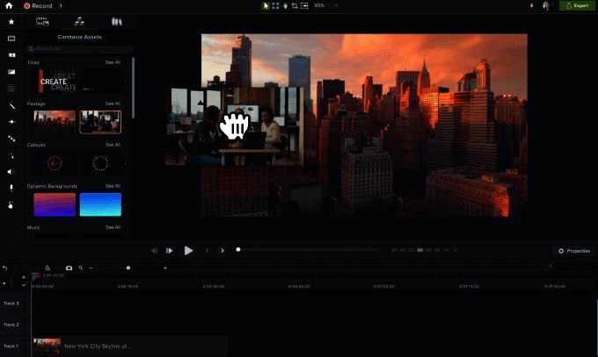This screenshot has width=598, height=357.
Task: Select the Crop tool in top toolbar
Action: tap(295, 5)
